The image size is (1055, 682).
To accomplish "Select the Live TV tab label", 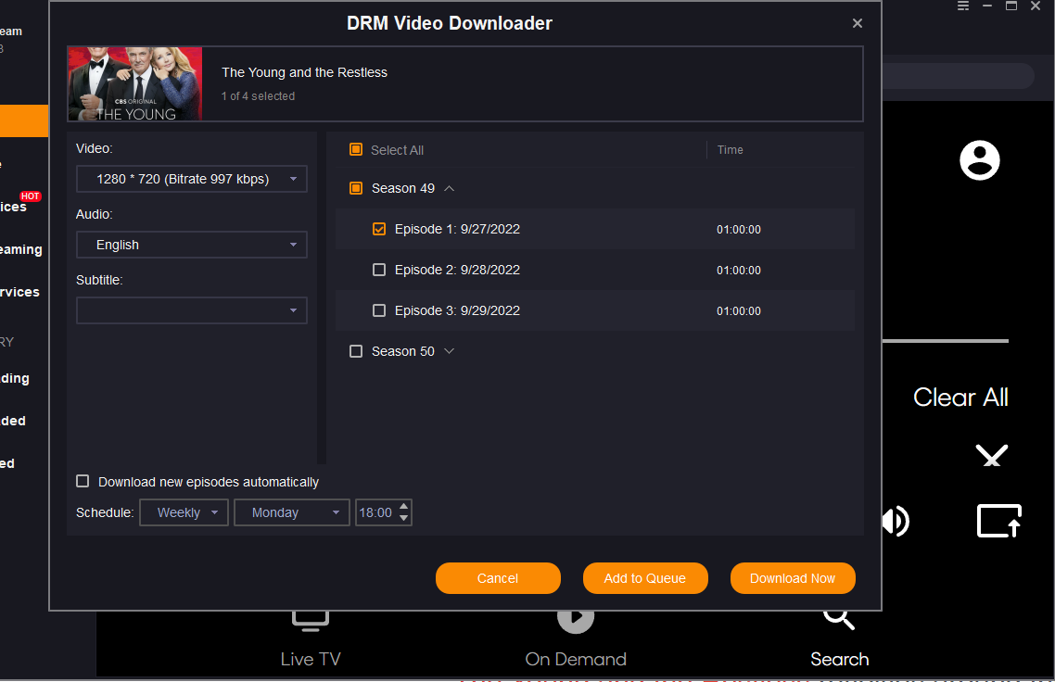I will coord(311,659).
